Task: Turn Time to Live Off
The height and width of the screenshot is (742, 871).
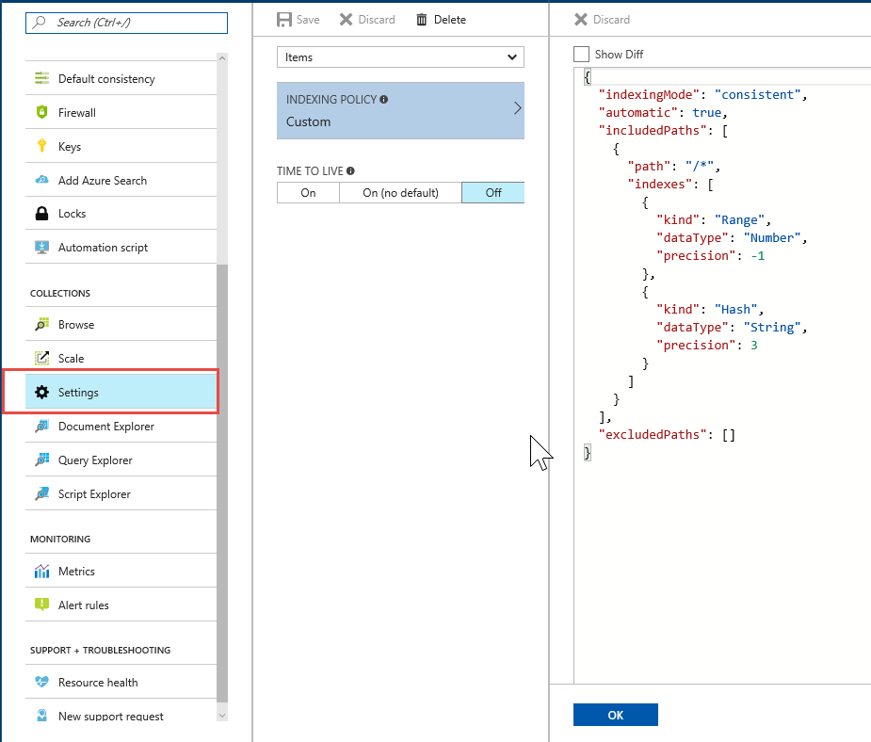Action: (492, 193)
